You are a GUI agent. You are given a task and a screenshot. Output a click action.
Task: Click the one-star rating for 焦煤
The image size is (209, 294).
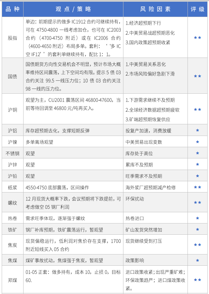coord(197,260)
